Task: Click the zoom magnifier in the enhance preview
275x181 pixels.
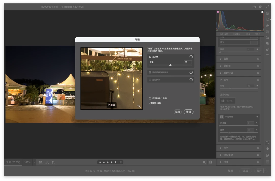Action: click(x=139, y=106)
